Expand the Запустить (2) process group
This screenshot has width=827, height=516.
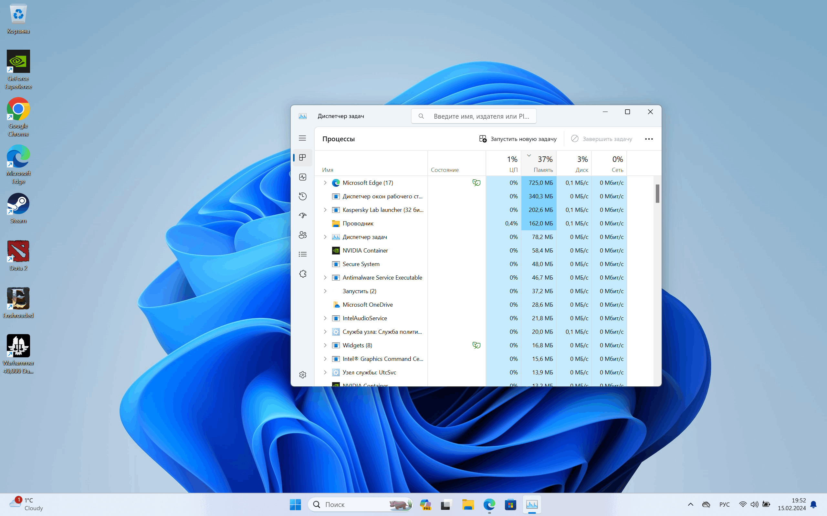(x=325, y=291)
